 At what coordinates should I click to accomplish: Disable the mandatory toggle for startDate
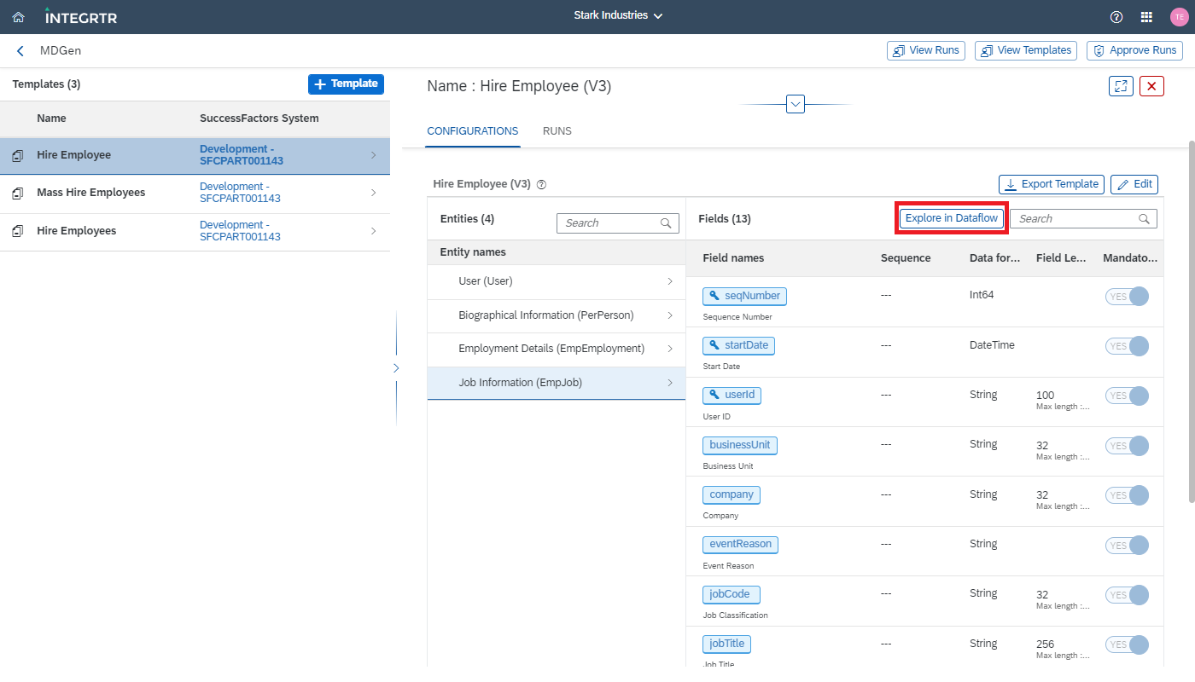(x=1127, y=346)
